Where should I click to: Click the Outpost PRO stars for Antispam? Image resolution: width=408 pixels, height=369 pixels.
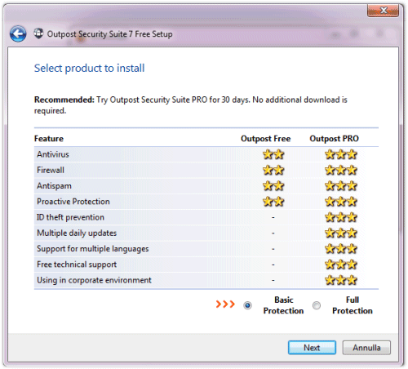coord(341,186)
